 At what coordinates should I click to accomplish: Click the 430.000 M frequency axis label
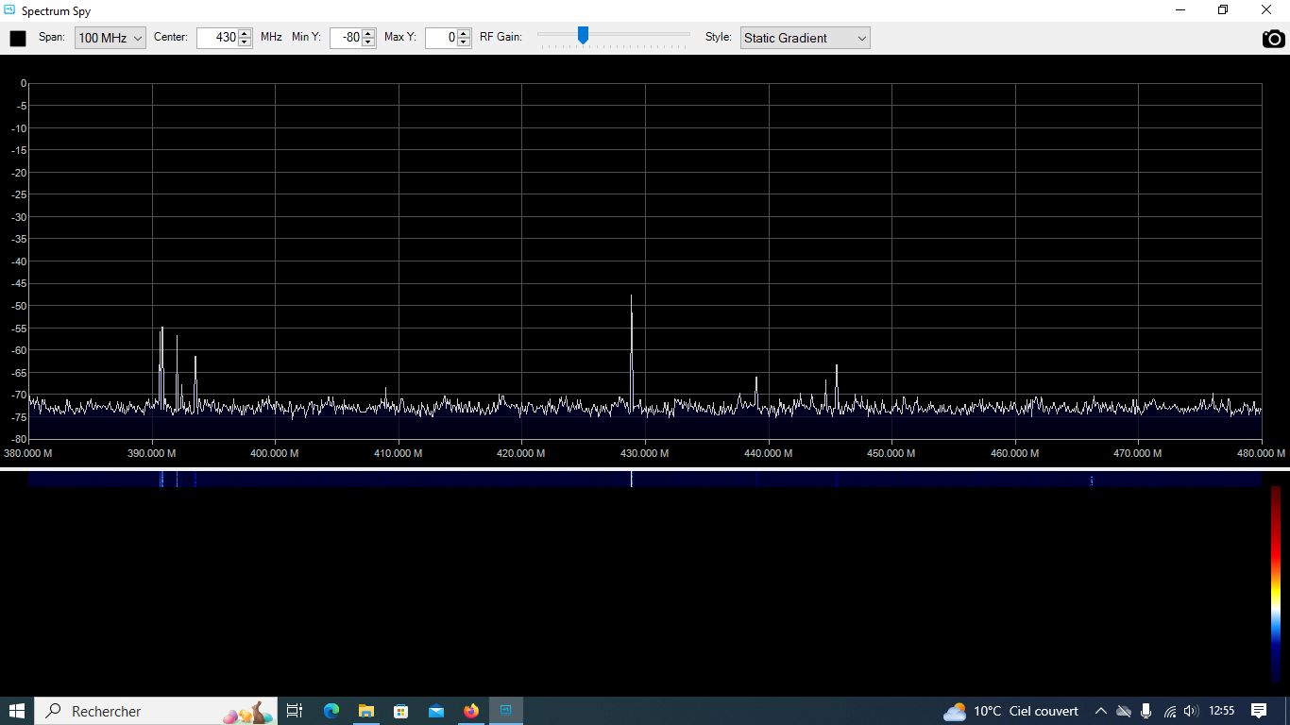645,453
